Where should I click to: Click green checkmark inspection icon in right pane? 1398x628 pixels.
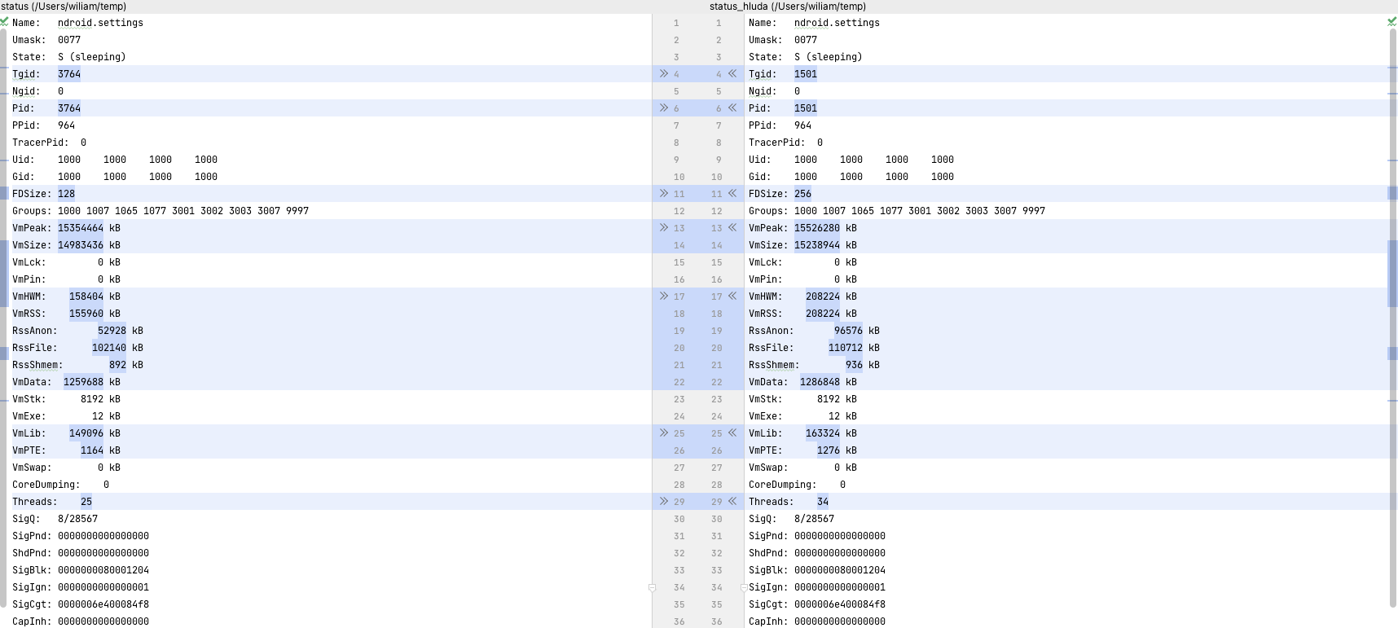click(1392, 22)
